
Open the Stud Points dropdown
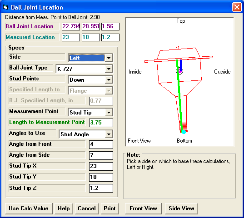coord(109,80)
